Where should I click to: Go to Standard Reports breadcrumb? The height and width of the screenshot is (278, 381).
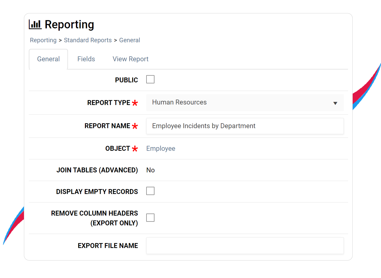pos(88,40)
